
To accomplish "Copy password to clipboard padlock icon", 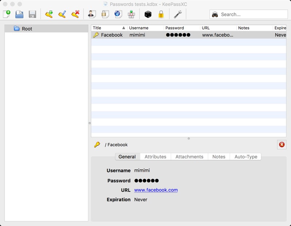I will pos(105,14).
